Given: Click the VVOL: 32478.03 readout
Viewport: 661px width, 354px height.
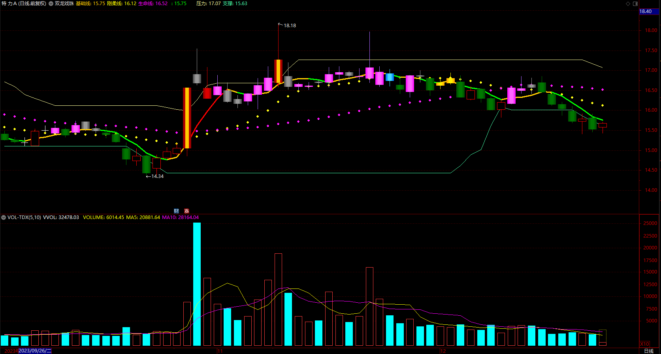Looking at the screenshot, I should click(61, 217).
